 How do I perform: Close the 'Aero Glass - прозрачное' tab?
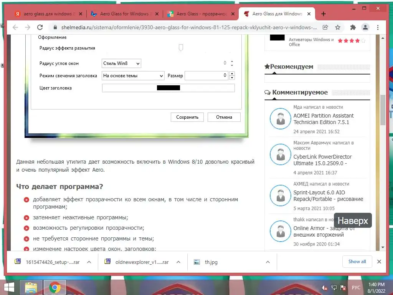233,14
